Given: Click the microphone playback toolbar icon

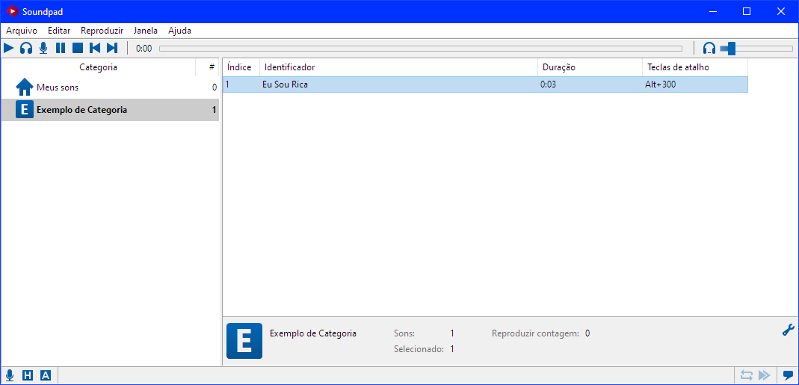Looking at the screenshot, I should pos(43,48).
